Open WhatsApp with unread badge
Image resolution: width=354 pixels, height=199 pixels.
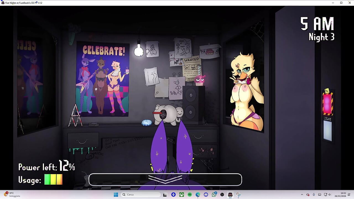point(214,195)
